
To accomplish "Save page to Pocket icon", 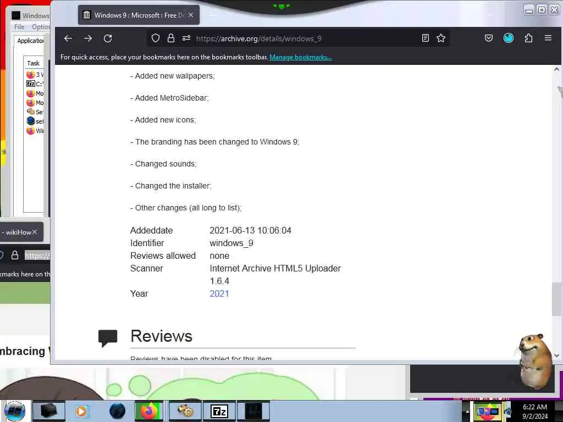I will click(x=489, y=38).
